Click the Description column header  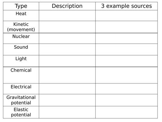[67, 6]
